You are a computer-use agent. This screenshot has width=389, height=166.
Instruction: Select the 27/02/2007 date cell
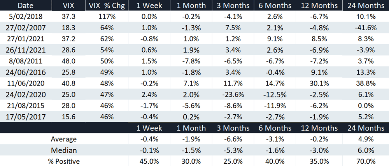click(x=26, y=28)
